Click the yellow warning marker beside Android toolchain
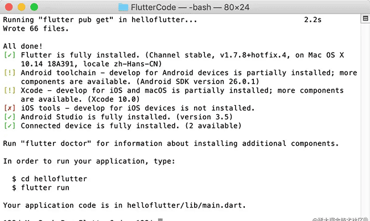 point(10,73)
